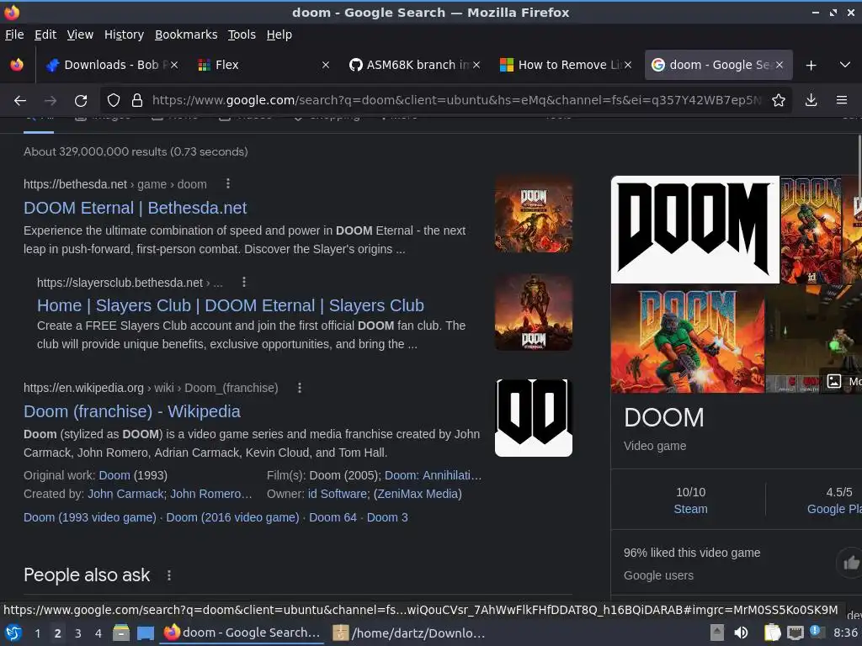Image resolution: width=862 pixels, height=646 pixels.
Task: Open the History menu
Action: 125,34
